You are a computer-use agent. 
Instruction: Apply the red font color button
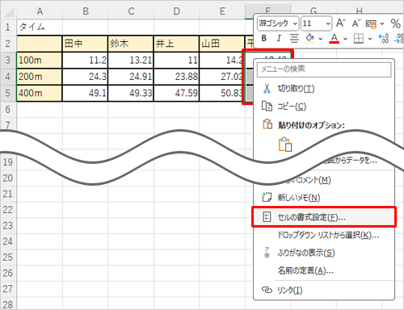[x=335, y=39]
